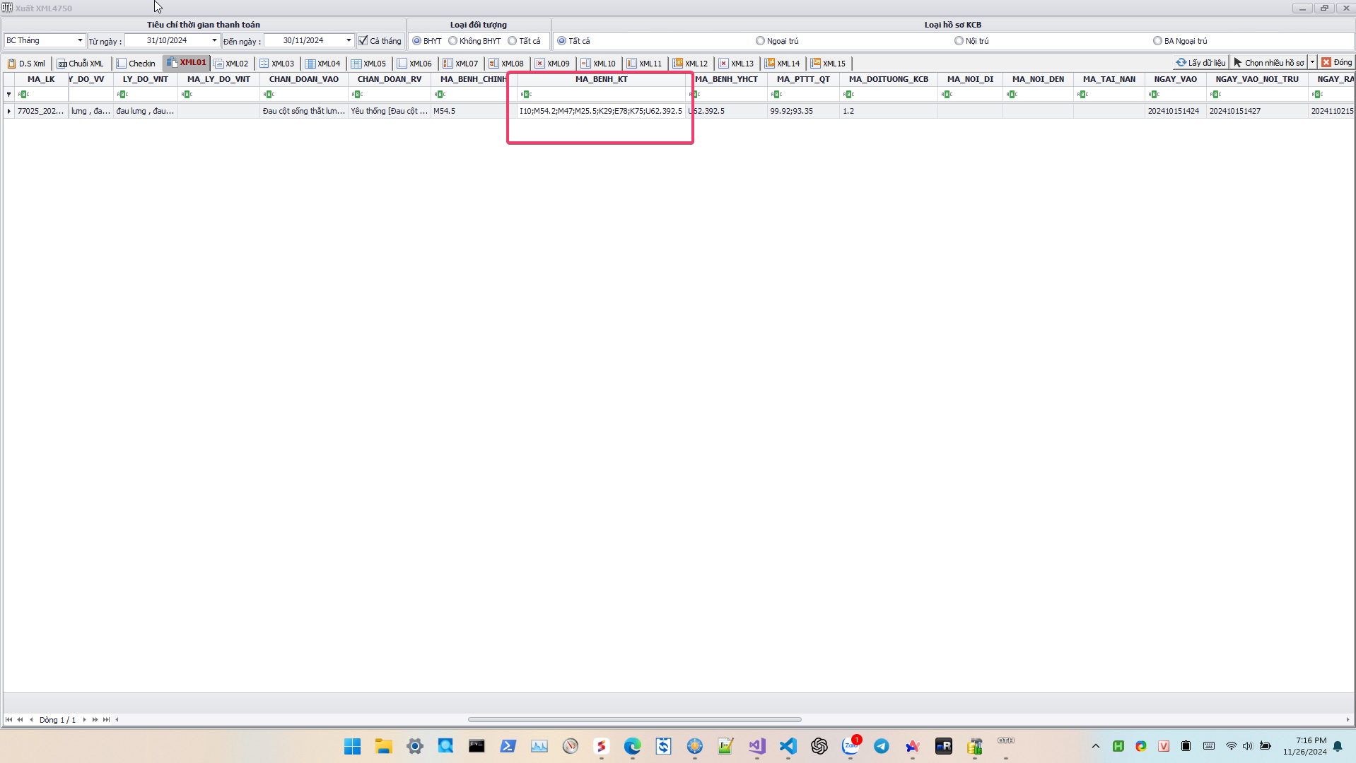
Task: Switch to the Chuỗi XML tab
Action: tap(81, 64)
